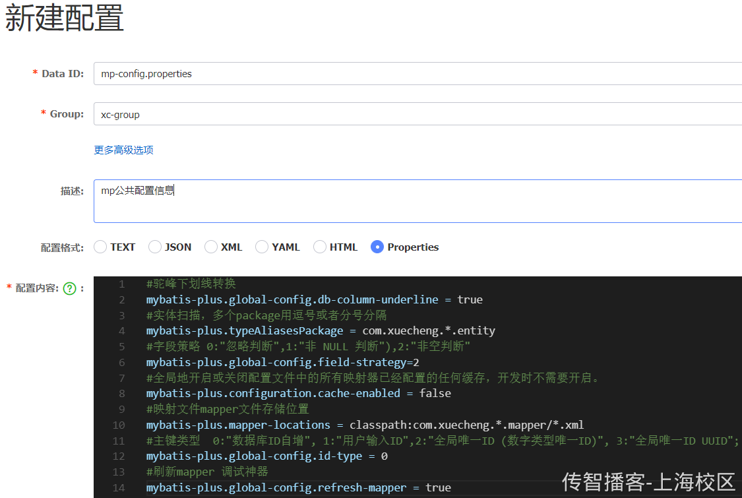Screen dimensions: 742x498
Task: Open the 更多高级选项 link
Action: (x=123, y=150)
